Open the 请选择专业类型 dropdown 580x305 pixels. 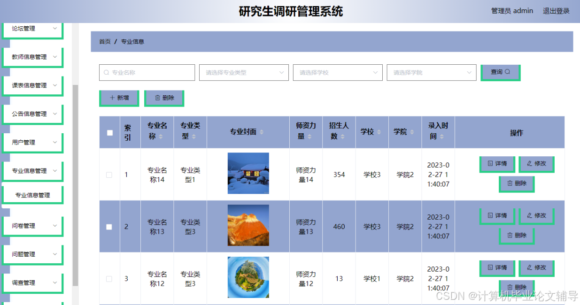click(244, 72)
